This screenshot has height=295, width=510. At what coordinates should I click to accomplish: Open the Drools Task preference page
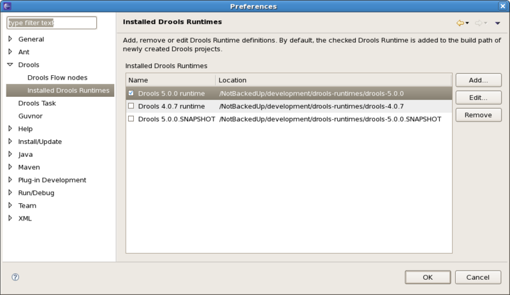click(x=37, y=103)
